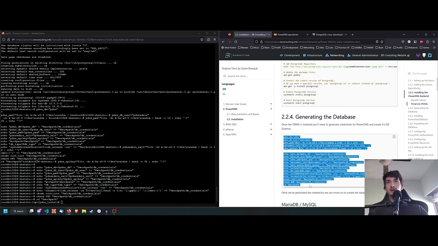Screen dimensions: 438x246
Task: Select the 2.2. Installation sidebar page
Action: [x=235, y=119]
